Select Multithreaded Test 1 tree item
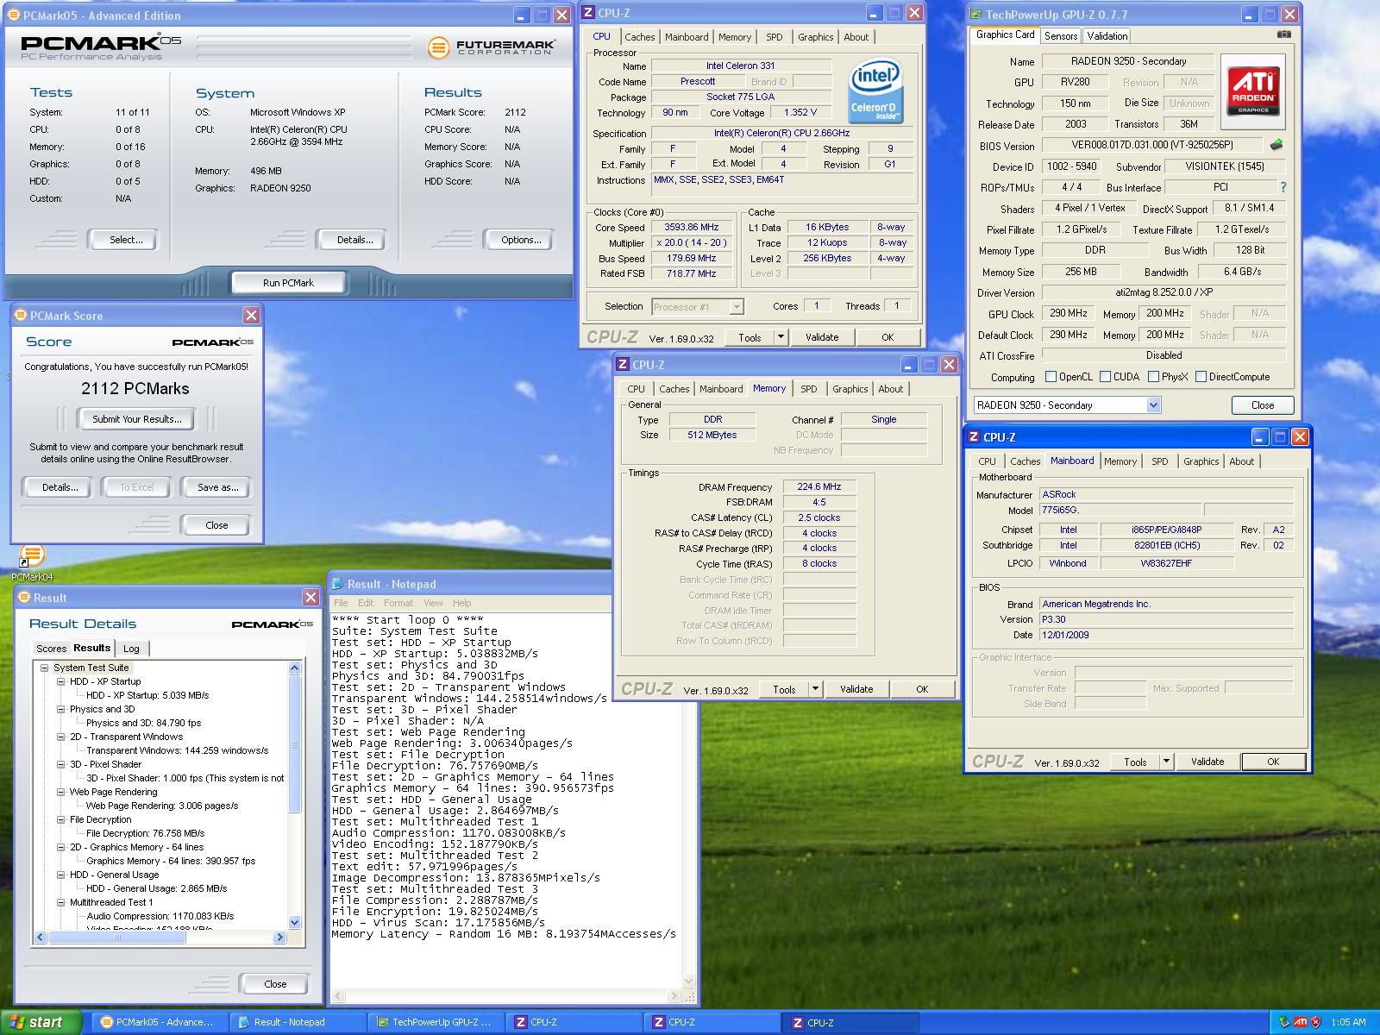1380x1035 pixels. click(111, 902)
